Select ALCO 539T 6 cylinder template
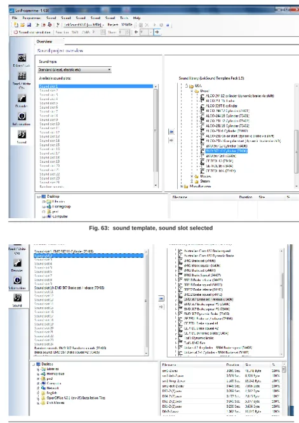Screen dimensions: 299x423 222,106
